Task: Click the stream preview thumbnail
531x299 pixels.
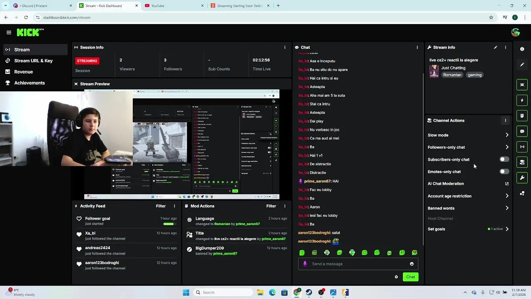Action: coord(182,145)
